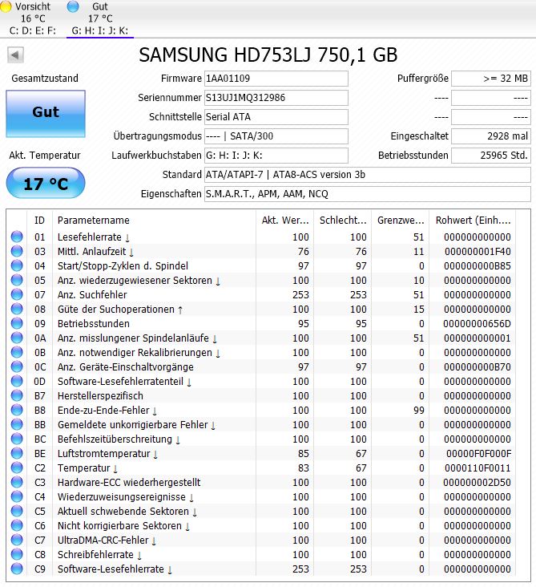Viewport: 536px width, 587px height.
Task: Click status orb for C4 Wiederzuweisungsereignisse
Action: (17, 496)
